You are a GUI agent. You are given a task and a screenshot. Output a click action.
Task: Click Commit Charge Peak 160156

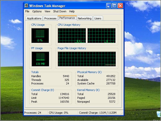(x=64, y=102)
